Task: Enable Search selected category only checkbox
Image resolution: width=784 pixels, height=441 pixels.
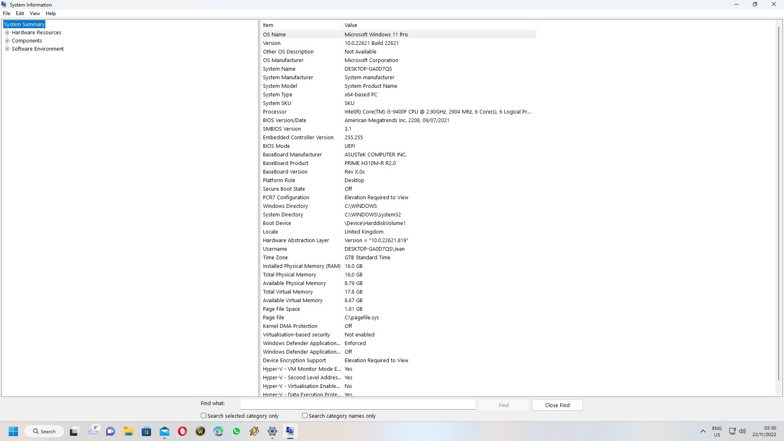Action: tap(203, 416)
